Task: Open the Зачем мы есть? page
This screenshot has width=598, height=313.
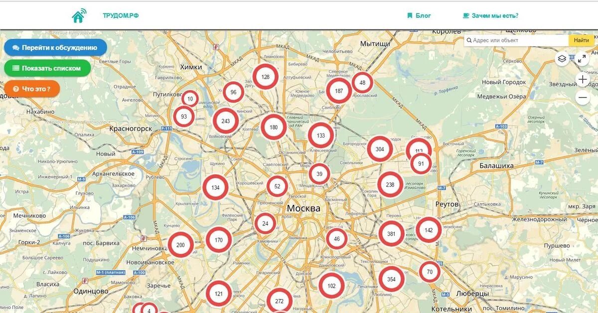Action: 495,16
